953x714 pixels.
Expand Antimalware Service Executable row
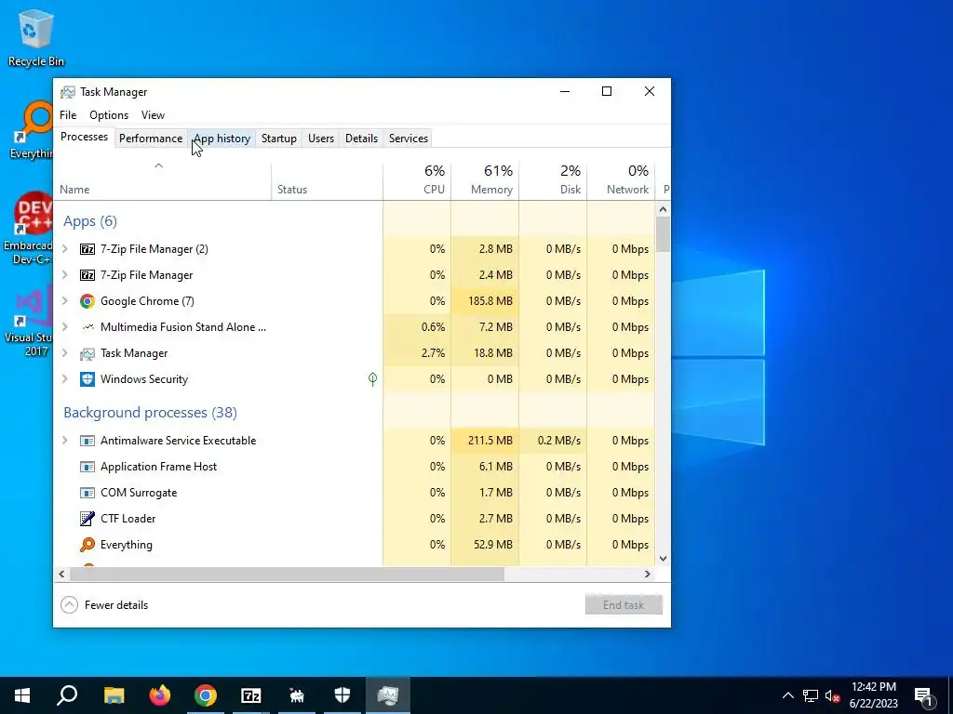[65, 441]
